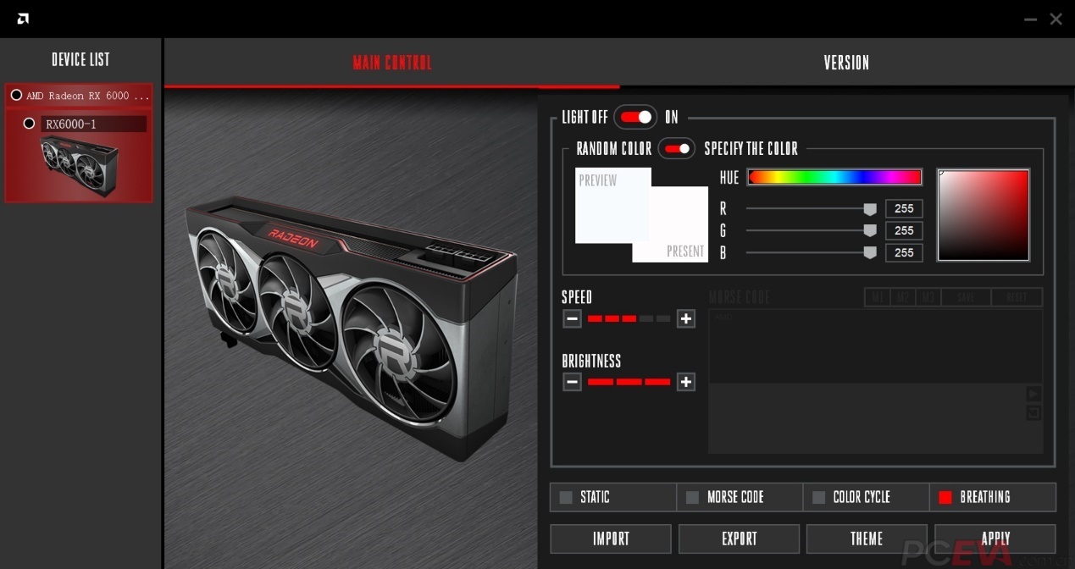The height and width of the screenshot is (569, 1075).
Task: Open the Version tab
Action: 846,63
